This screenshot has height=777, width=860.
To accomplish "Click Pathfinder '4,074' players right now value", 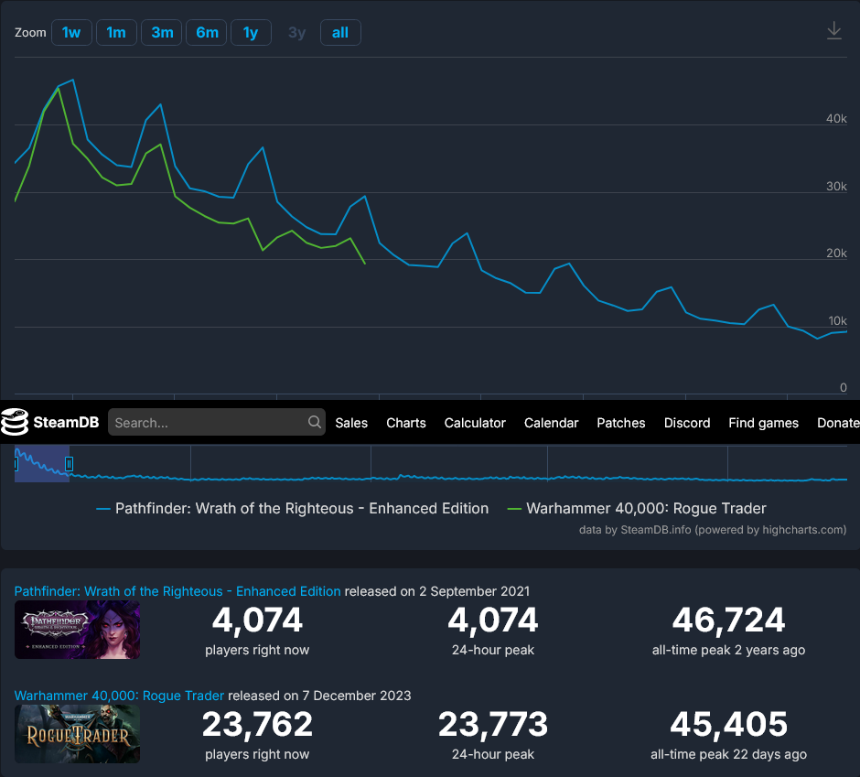I will point(257,621).
